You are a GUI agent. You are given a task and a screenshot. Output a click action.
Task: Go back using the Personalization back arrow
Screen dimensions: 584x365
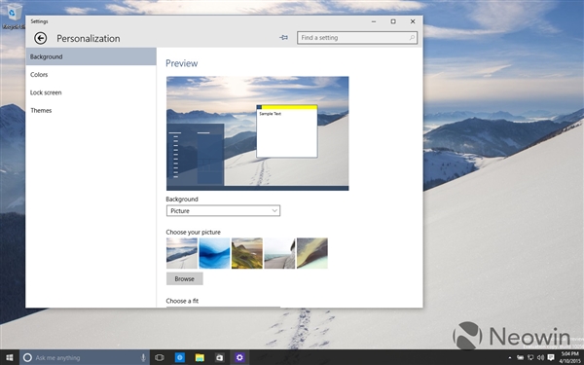tap(40, 38)
